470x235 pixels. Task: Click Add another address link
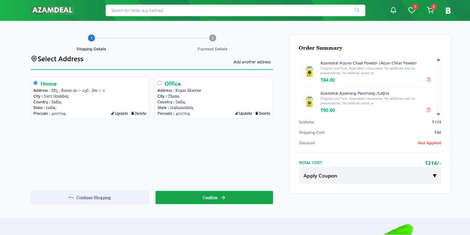click(252, 62)
